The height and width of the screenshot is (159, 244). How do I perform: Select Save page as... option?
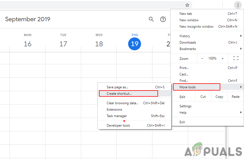click(x=135, y=87)
